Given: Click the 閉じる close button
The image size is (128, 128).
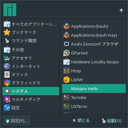Looking at the screenshot, I should coord(81,120).
